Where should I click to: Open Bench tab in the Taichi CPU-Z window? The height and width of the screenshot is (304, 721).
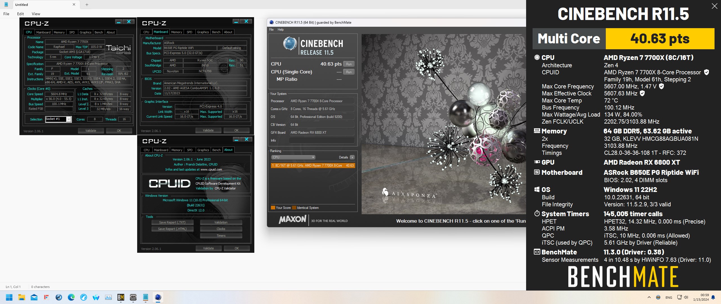[x=99, y=32]
